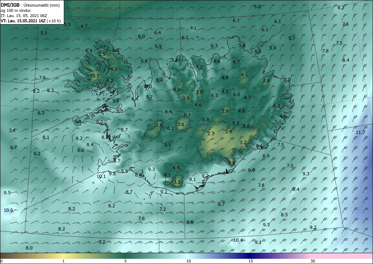Click the color scale tick label '10'
The width and height of the screenshot is (373, 264).
point(188,261)
